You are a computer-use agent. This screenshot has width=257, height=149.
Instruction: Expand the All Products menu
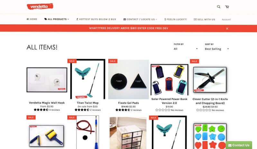point(57,19)
